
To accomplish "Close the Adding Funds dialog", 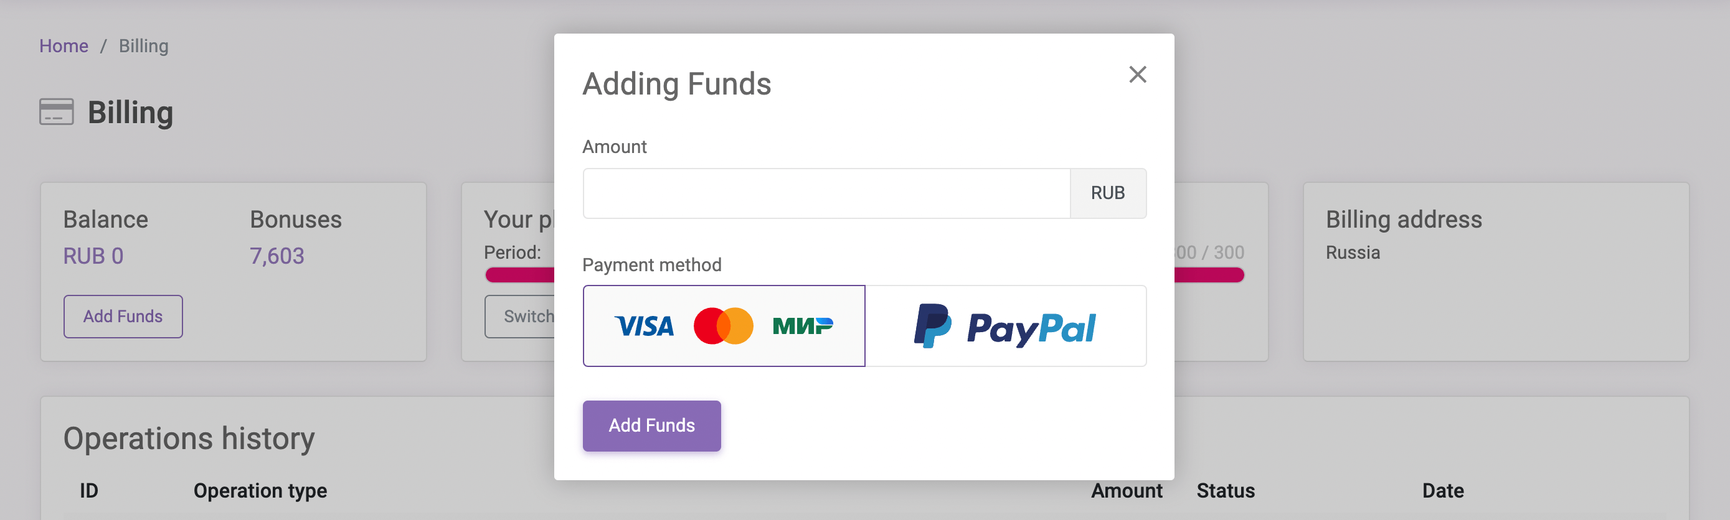I will pyautogui.click(x=1137, y=75).
